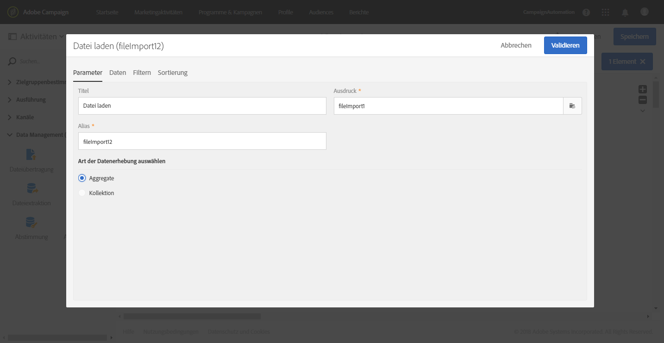Screen dimensions: 664x343
Task: Open the Profile menu
Action: (286, 12)
